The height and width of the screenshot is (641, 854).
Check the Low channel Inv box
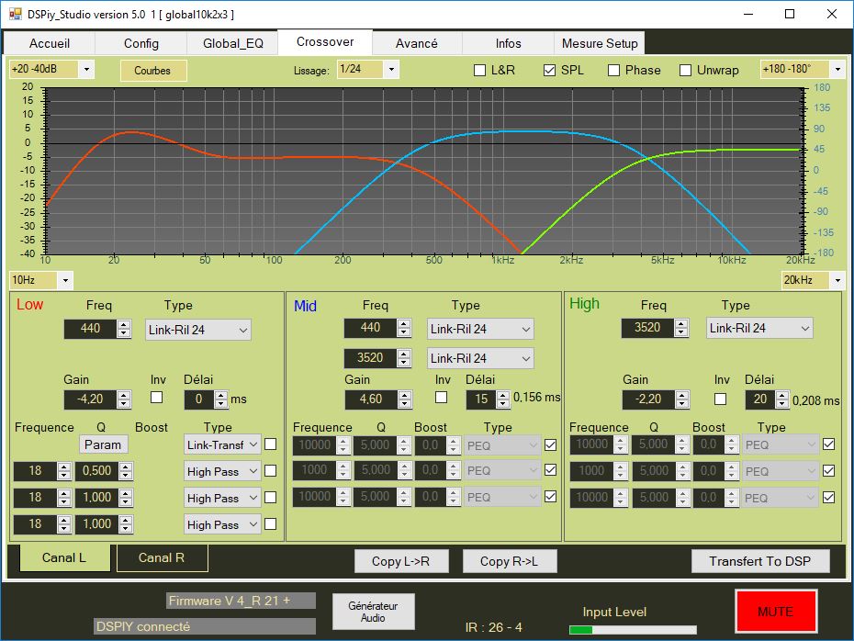pos(156,398)
